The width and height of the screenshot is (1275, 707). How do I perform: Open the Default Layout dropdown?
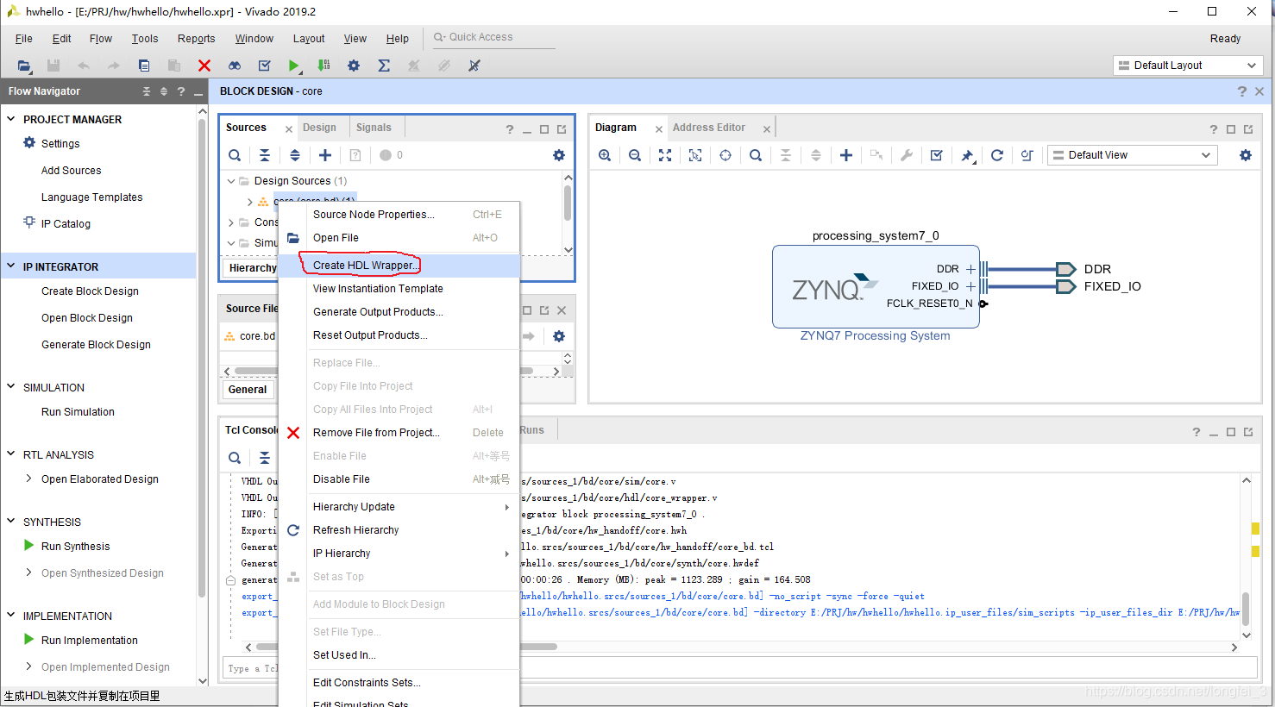pyautogui.click(x=1188, y=66)
